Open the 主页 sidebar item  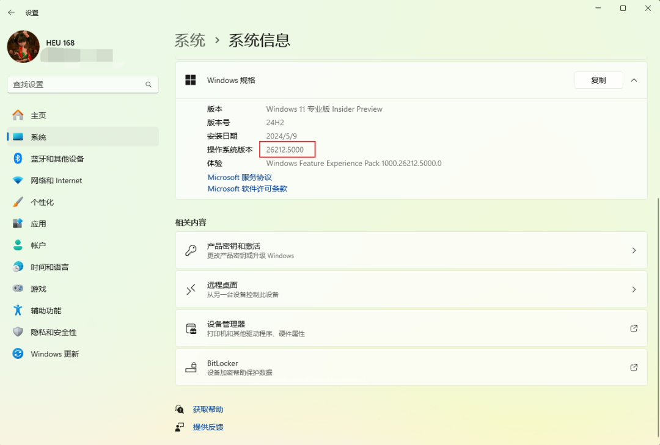83,115
